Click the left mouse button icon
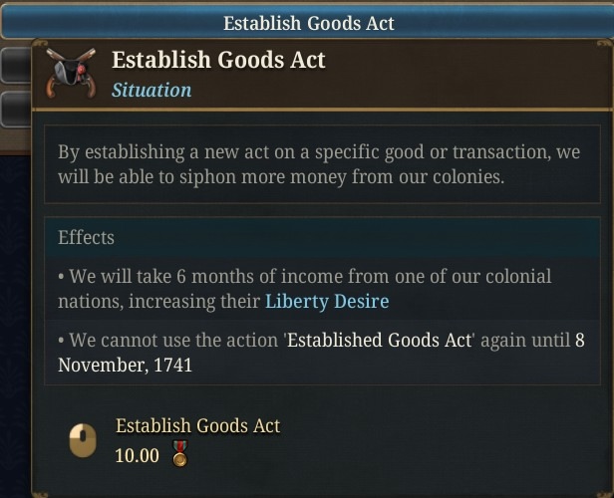This screenshot has width=614, height=498. 83,440
